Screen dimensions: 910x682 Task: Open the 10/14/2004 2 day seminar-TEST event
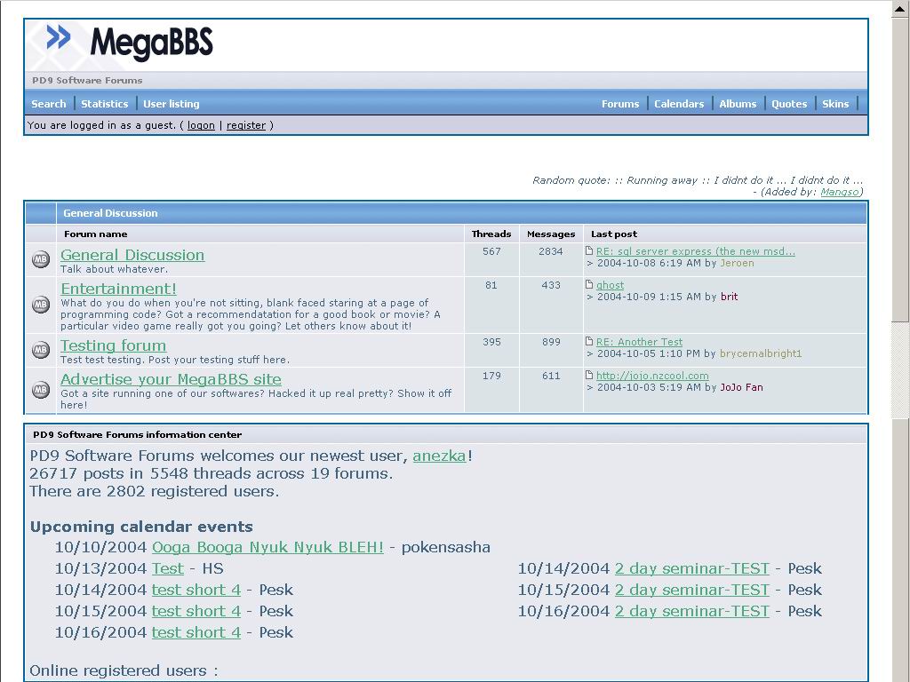pyautogui.click(x=691, y=568)
